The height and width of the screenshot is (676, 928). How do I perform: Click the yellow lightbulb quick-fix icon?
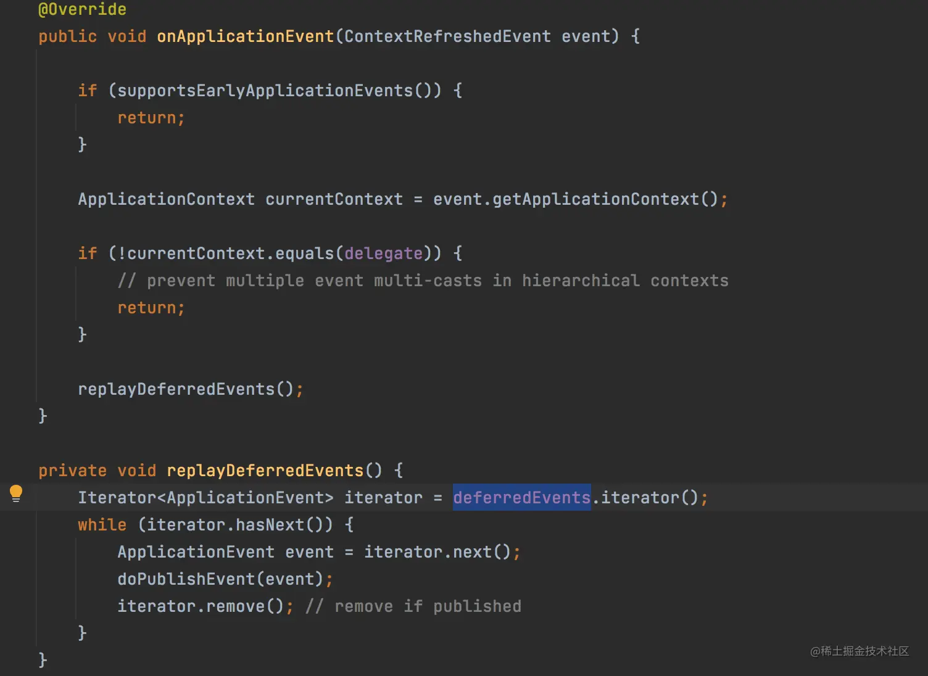click(16, 493)
